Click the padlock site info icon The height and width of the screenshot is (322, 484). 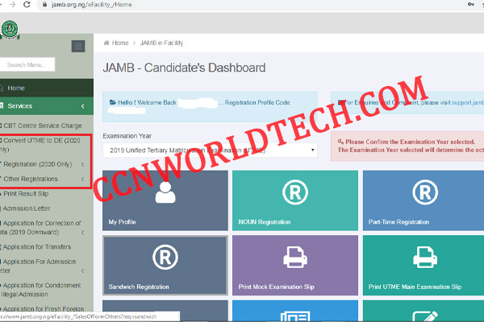click(44, 5)
